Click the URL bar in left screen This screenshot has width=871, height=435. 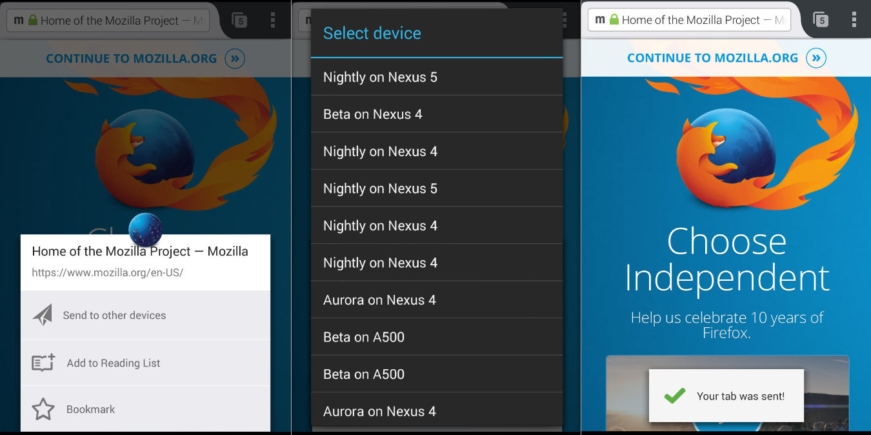(x=108, y=21)
